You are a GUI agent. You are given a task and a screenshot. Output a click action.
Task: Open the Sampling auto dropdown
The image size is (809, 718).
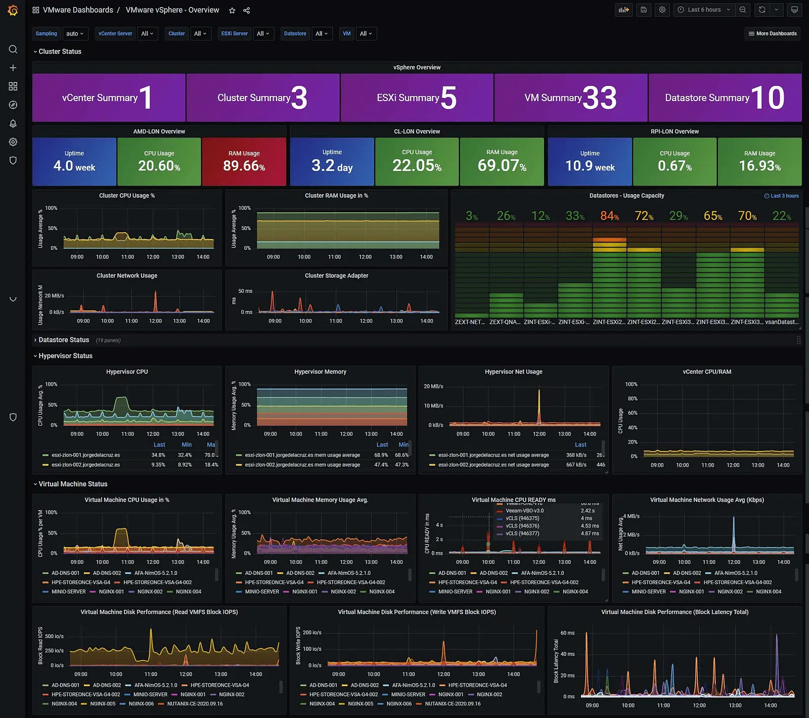tap(75, 34)
